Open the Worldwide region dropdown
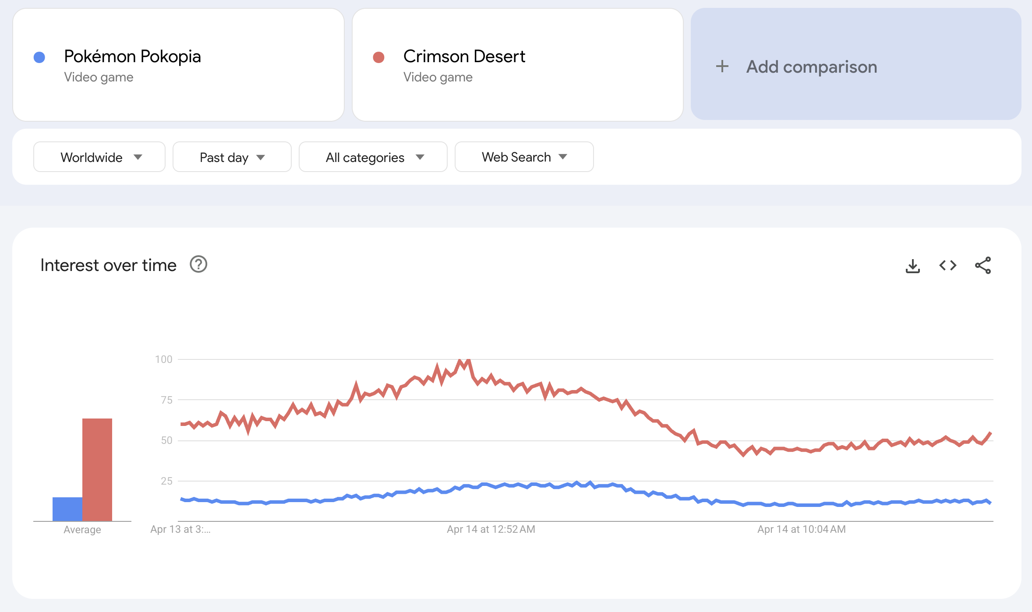The width and height of the screenshot is (1032, 612). point(99,157)
